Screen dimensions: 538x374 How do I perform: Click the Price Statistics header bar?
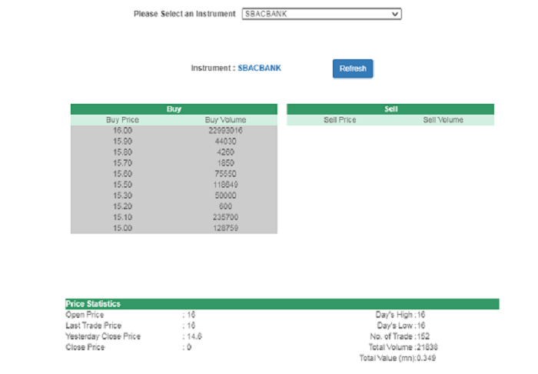click(x=281, y=304)
